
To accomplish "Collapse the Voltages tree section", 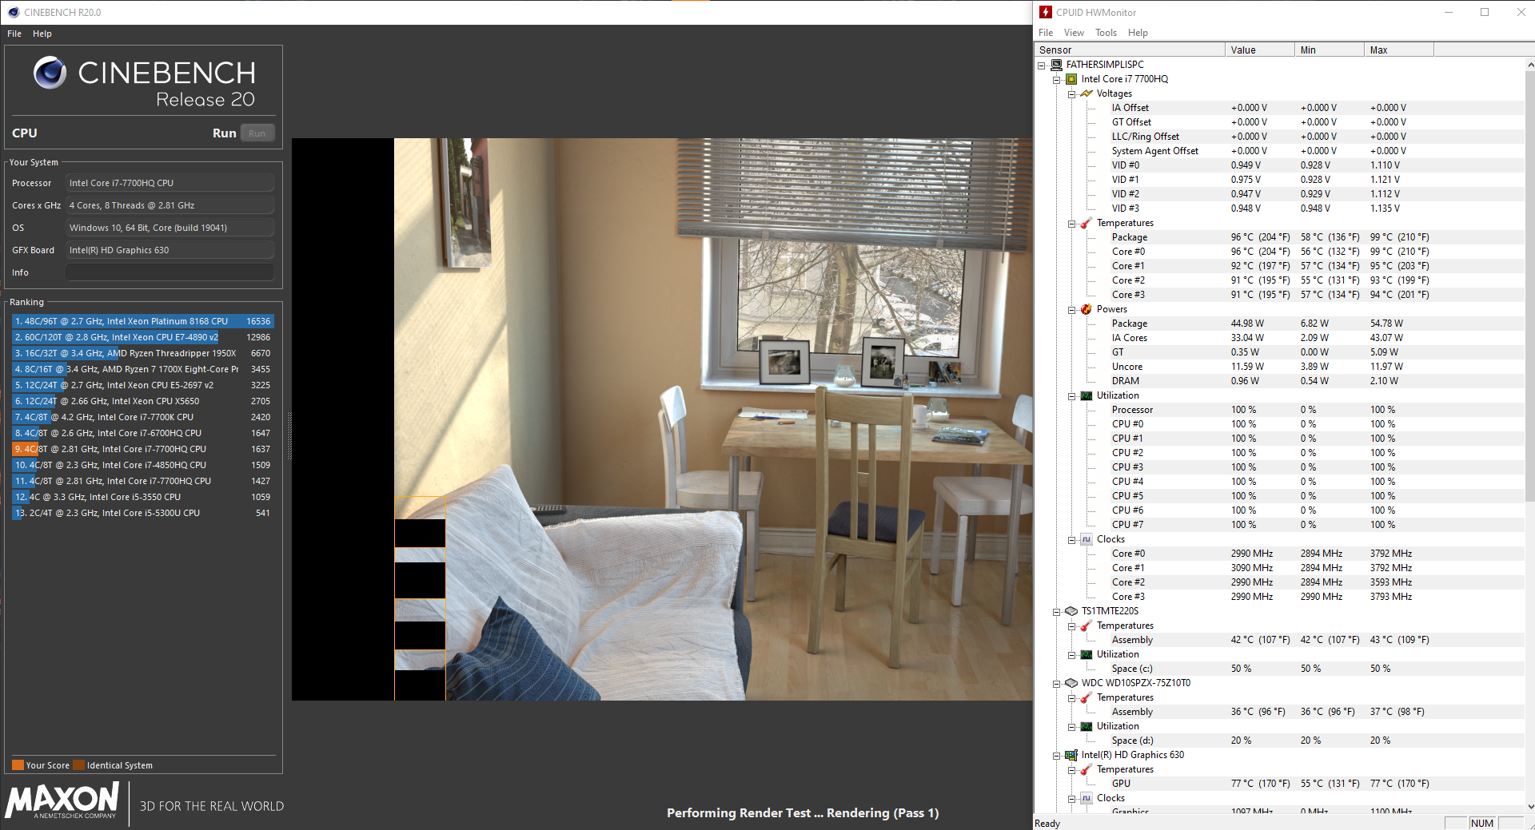I will [x=1072, y=94].
